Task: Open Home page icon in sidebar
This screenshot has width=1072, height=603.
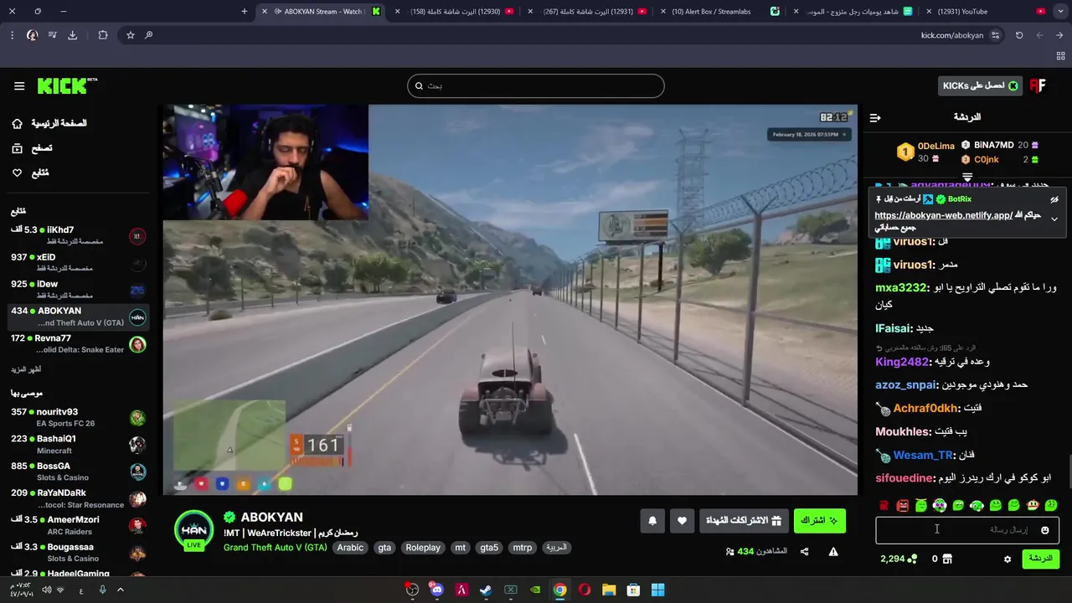Action: point(18,123)
